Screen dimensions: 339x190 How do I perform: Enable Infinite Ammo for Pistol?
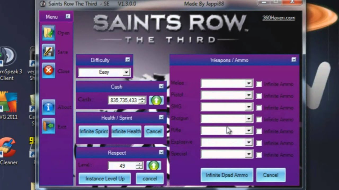259,96
